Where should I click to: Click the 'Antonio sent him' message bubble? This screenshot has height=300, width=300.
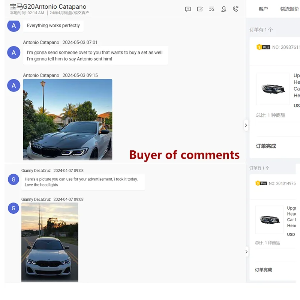click(x=96, y=55)
